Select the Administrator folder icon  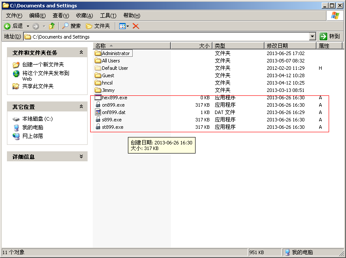[98, 53]
